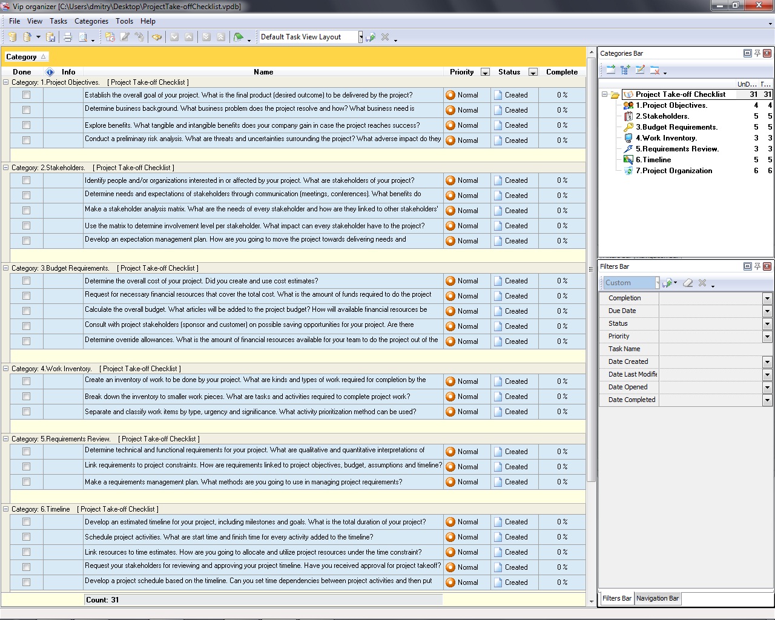The width and height of the screenshot is (775, 620).
Task: Collapse the '2.Stakeholders' category group
Action: (6, 168)
